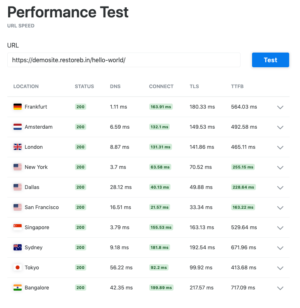Expand New York row details
Screen dimensions: 300x308
click(281, 167)
